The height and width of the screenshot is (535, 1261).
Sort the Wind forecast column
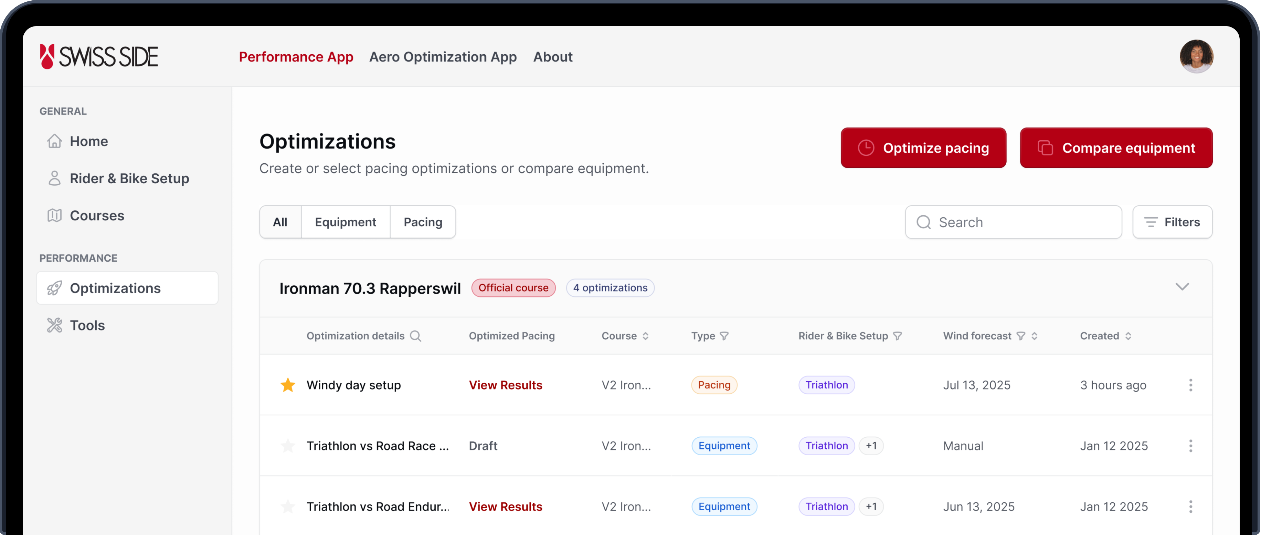point(1034,336)
